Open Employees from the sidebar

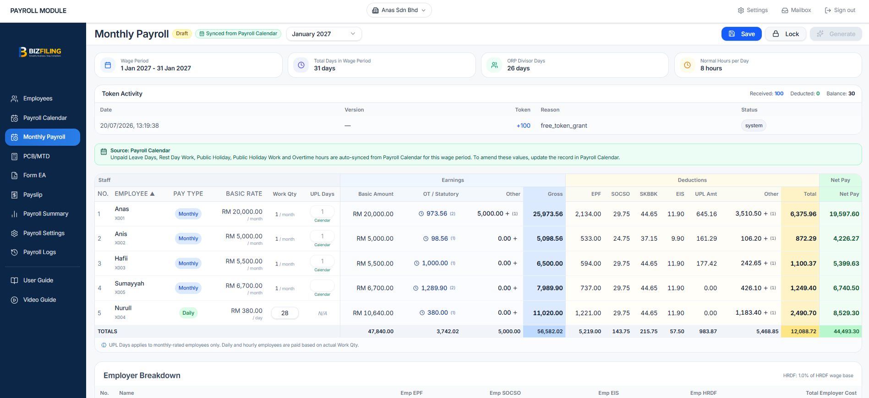38,98
